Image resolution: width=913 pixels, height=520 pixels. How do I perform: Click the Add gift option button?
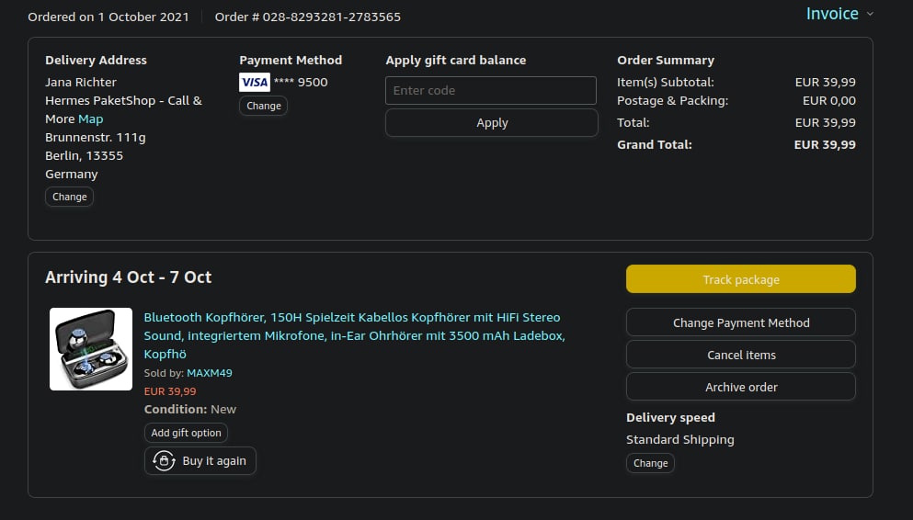[186, 433]
